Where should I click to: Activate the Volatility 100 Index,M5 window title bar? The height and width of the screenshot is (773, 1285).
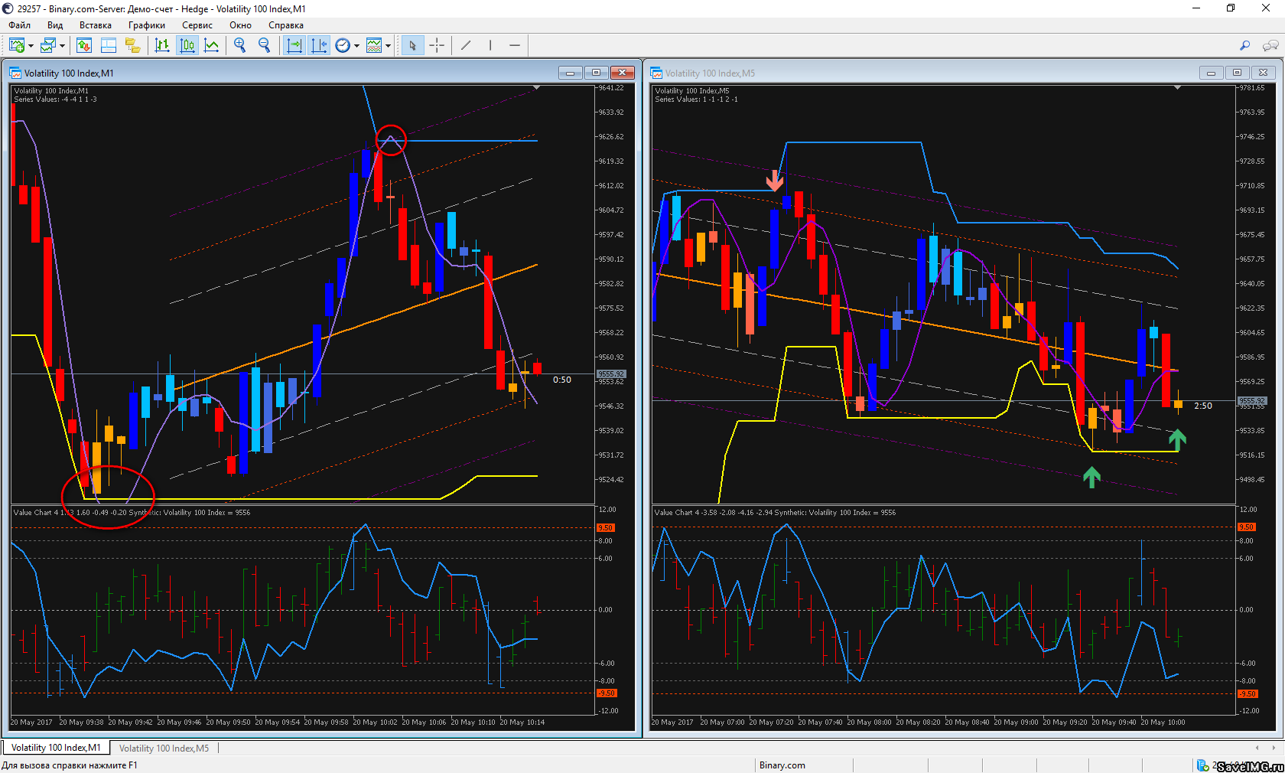[x=918, y=73]
